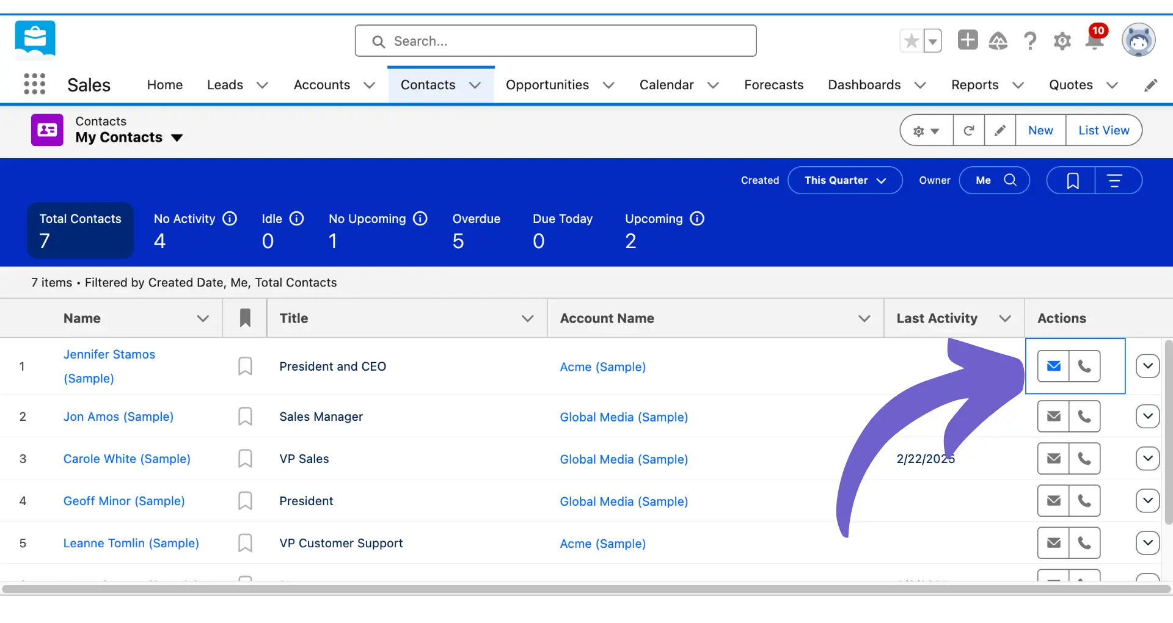Image resolution: width=1173 pixels, height=623 pixels.
Task: Click the Idle info icon
Action: click(x=296, y=218)
